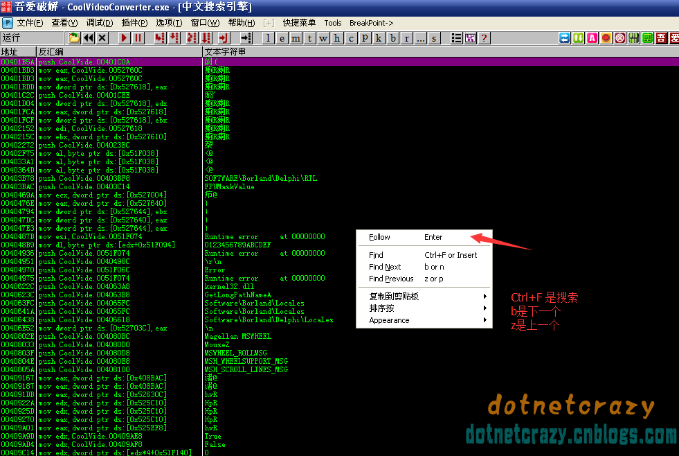Open Handles window with h button
This screenshot has height=456, width=679.
pyautogui.click(x=337, y=38)
